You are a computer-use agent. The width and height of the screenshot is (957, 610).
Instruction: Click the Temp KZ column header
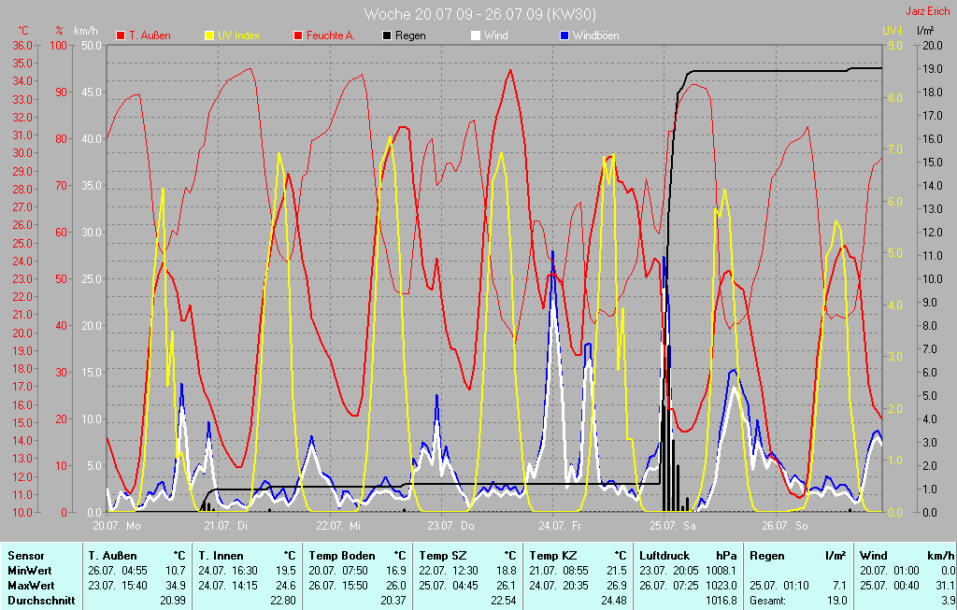point(553,556)
